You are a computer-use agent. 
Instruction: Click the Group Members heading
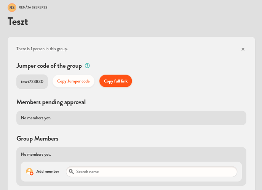[37, 139]
